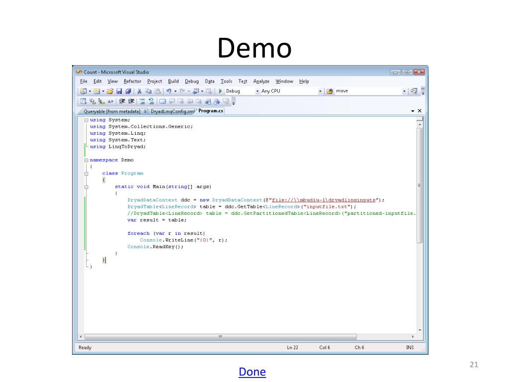The height and width of the screenshot is (382, 509).
Task: Click the "Ln 22" status bar entry
Action: [x=292, y=348]
